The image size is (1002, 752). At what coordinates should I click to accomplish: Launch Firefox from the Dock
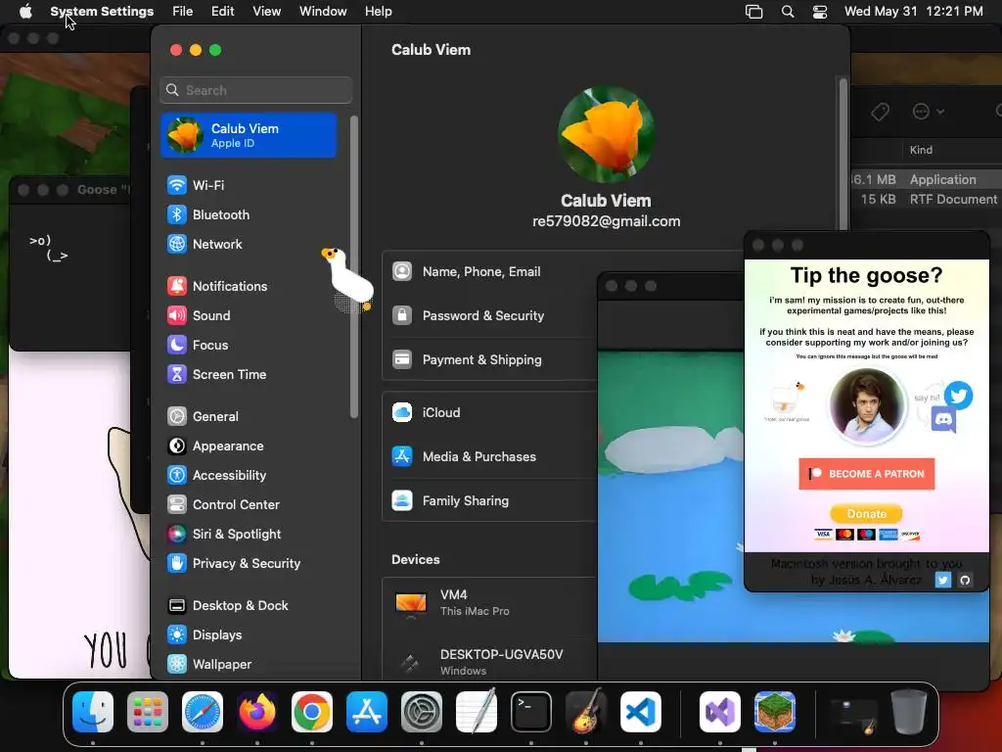[x=257, y=712]
